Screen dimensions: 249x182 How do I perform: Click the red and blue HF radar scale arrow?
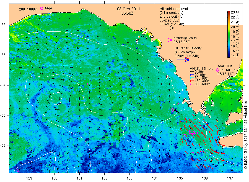(183, 60)
